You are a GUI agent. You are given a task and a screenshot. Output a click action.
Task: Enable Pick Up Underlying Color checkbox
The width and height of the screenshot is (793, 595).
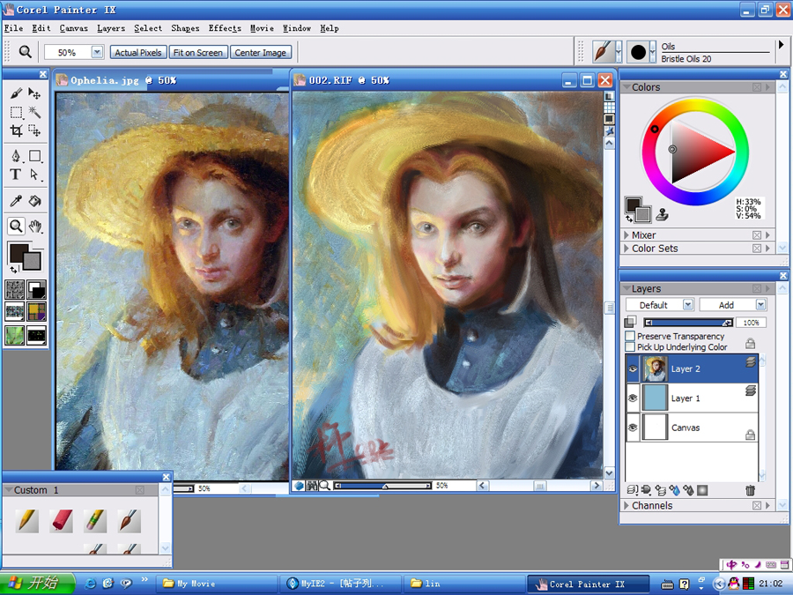click(630, 347)
